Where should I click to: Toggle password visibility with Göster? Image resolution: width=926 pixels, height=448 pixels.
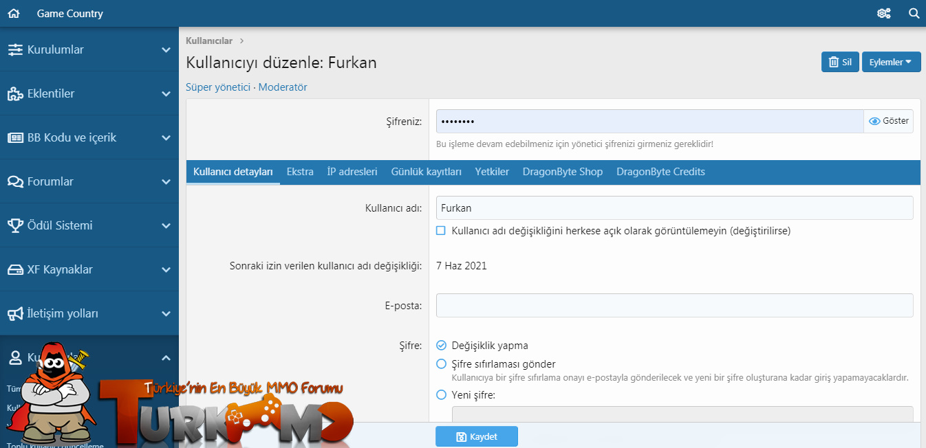pyautogui.click(x=888, y=121)
